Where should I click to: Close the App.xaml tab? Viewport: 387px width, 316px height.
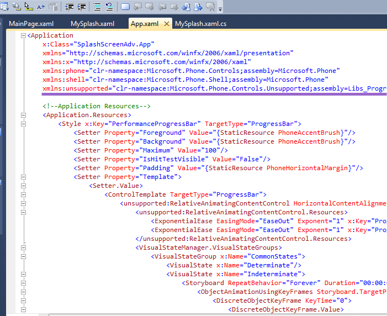[x=167, y=24]
